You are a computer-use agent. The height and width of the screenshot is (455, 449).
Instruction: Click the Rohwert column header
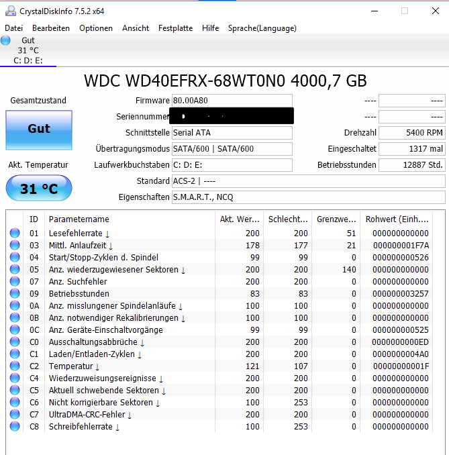(397, 219)
